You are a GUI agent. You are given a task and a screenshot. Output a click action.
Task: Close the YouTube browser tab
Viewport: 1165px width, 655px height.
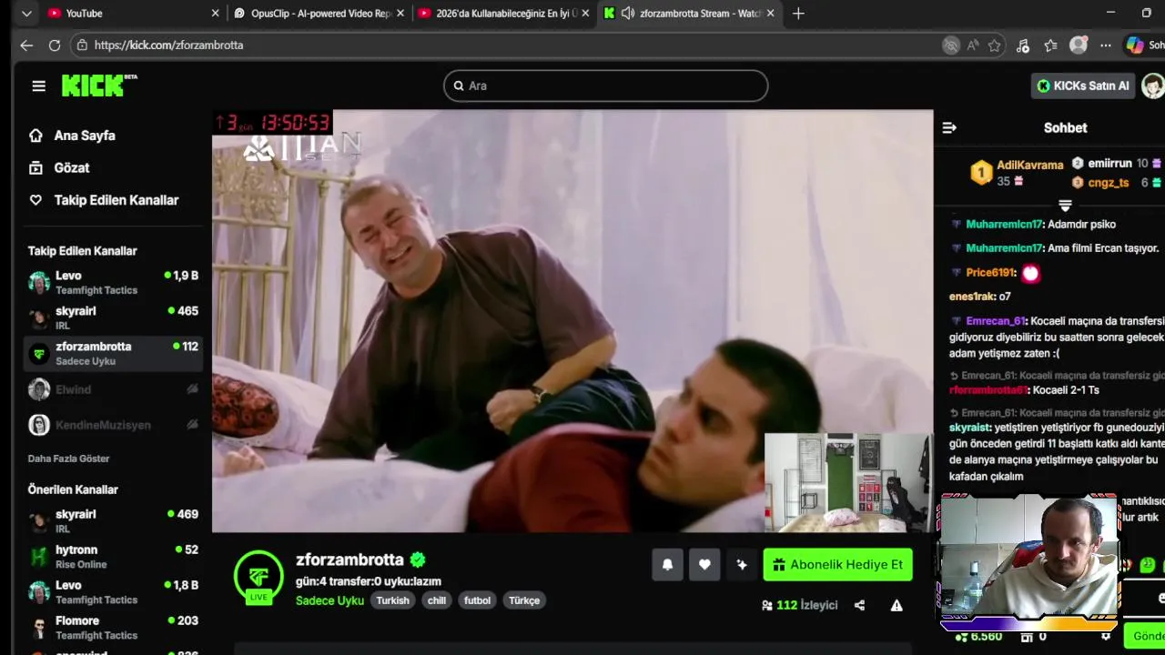[x=216, y=14]
